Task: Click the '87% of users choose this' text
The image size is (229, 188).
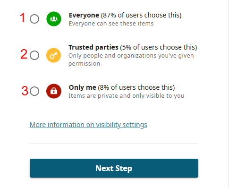Action: pyautogui.click(x=141, y=15)
